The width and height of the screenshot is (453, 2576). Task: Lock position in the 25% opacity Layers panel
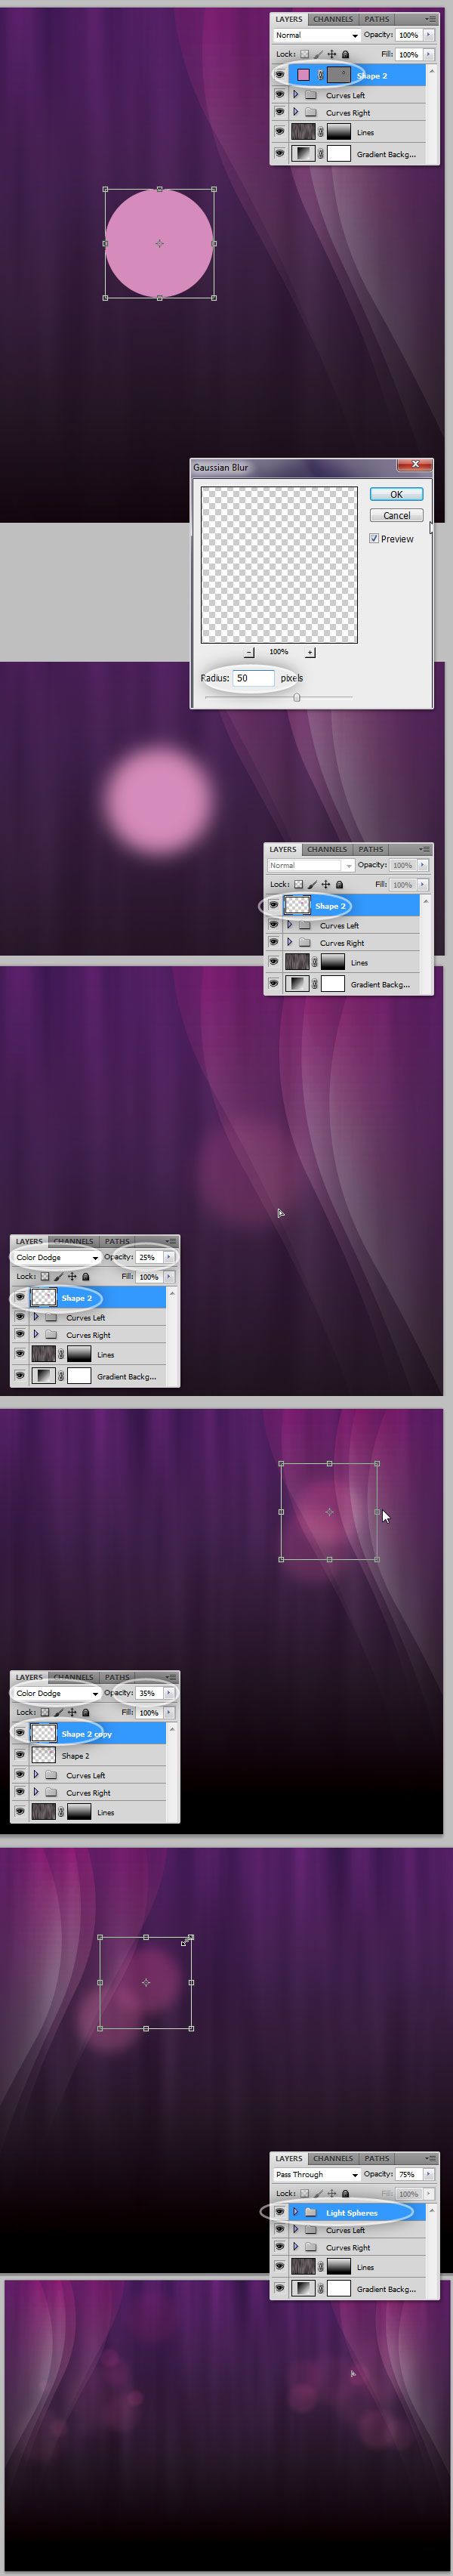pos(72,1276)
